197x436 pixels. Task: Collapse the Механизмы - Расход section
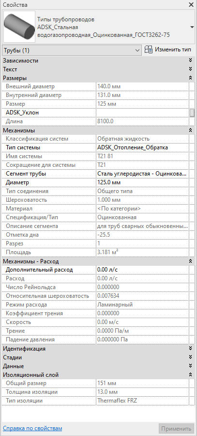click(x=190, y=261)
